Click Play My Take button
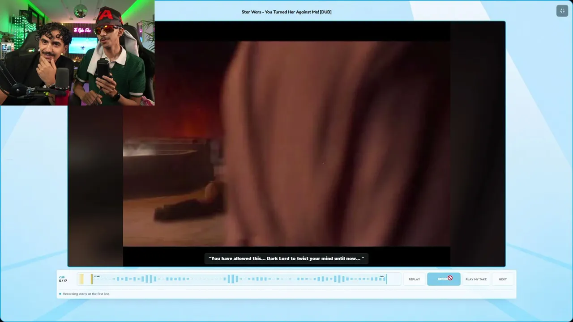573x322 pixels. [x=476, y=279]
